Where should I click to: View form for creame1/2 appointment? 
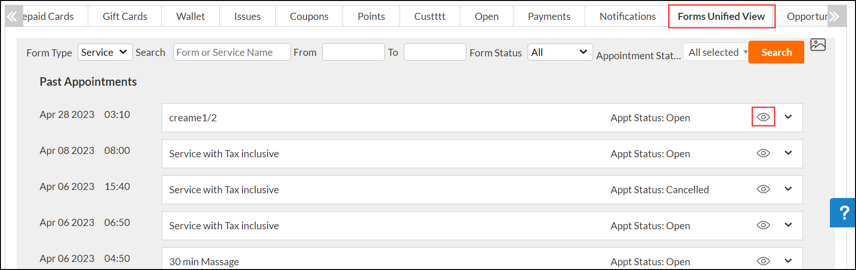(x=763, y=117)
